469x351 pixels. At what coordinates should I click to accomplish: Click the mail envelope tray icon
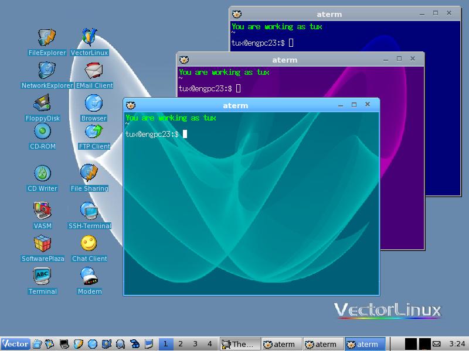tap(437, 344)
